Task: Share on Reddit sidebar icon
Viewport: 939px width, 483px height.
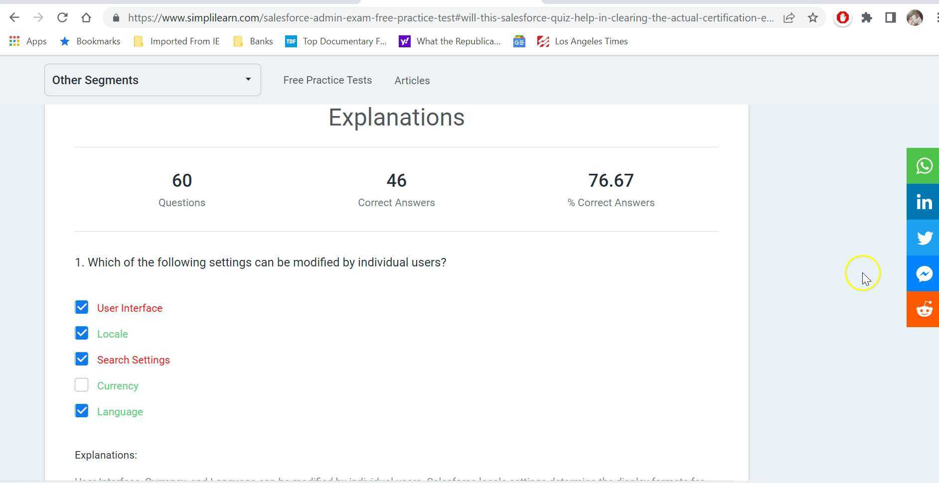Action: (923, 309)
